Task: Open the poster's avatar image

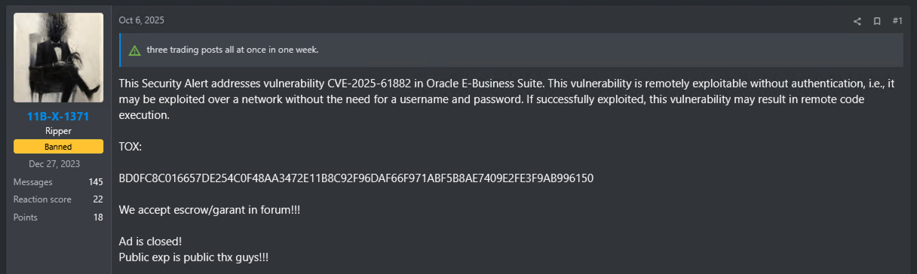Action: pos(59,58)
